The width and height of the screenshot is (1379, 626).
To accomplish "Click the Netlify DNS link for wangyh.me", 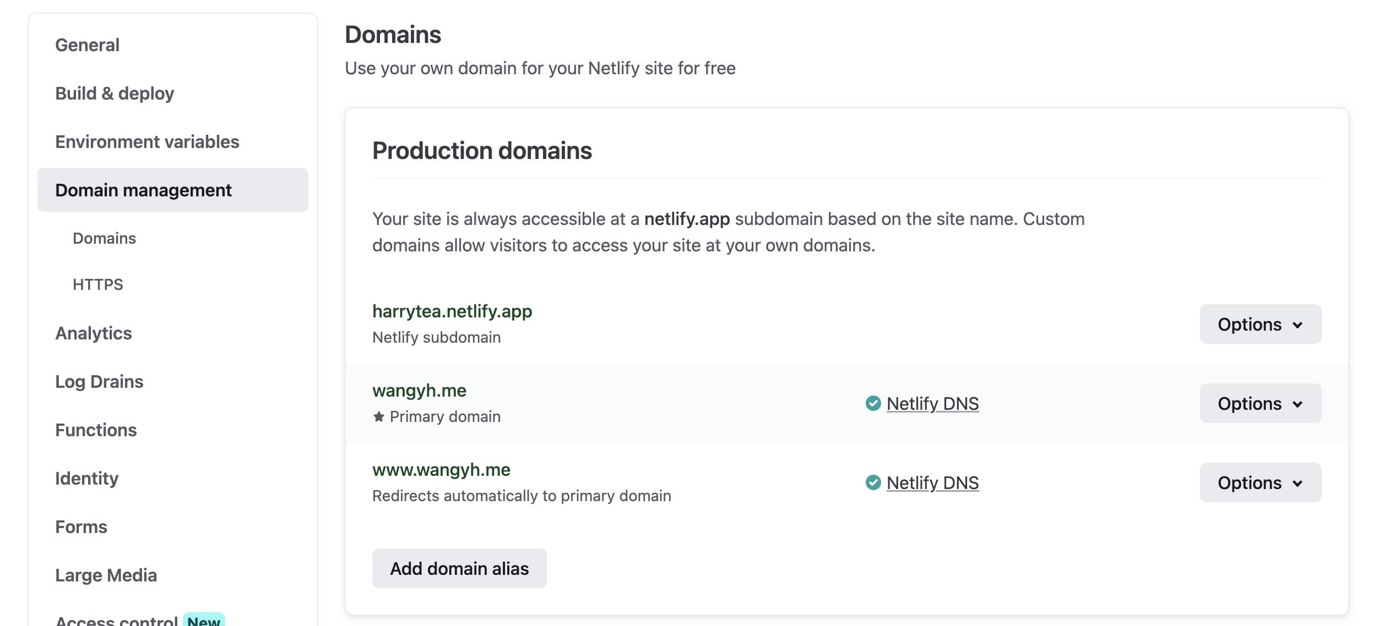I will 932,403.
